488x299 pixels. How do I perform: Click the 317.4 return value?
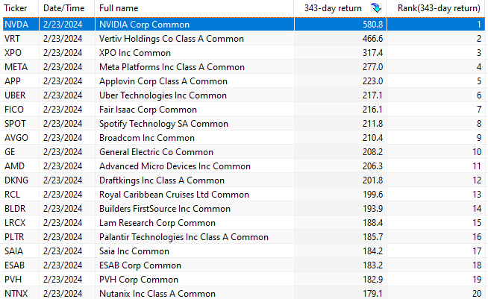372,53
